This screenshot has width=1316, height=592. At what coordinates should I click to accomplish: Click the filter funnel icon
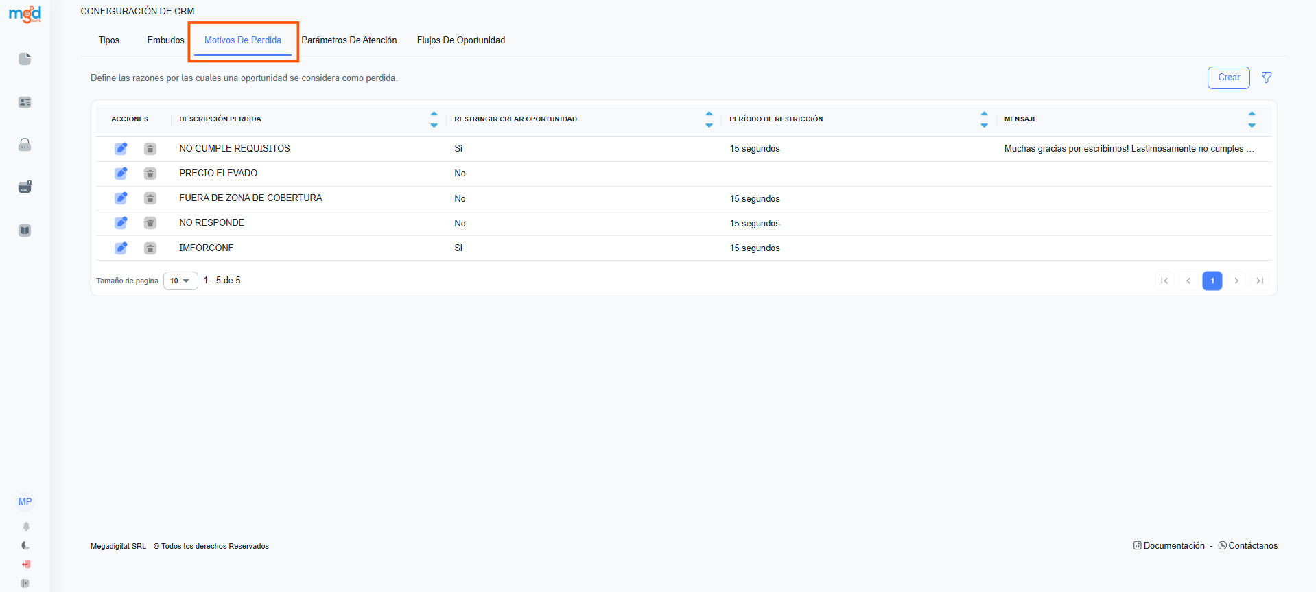1267,78
